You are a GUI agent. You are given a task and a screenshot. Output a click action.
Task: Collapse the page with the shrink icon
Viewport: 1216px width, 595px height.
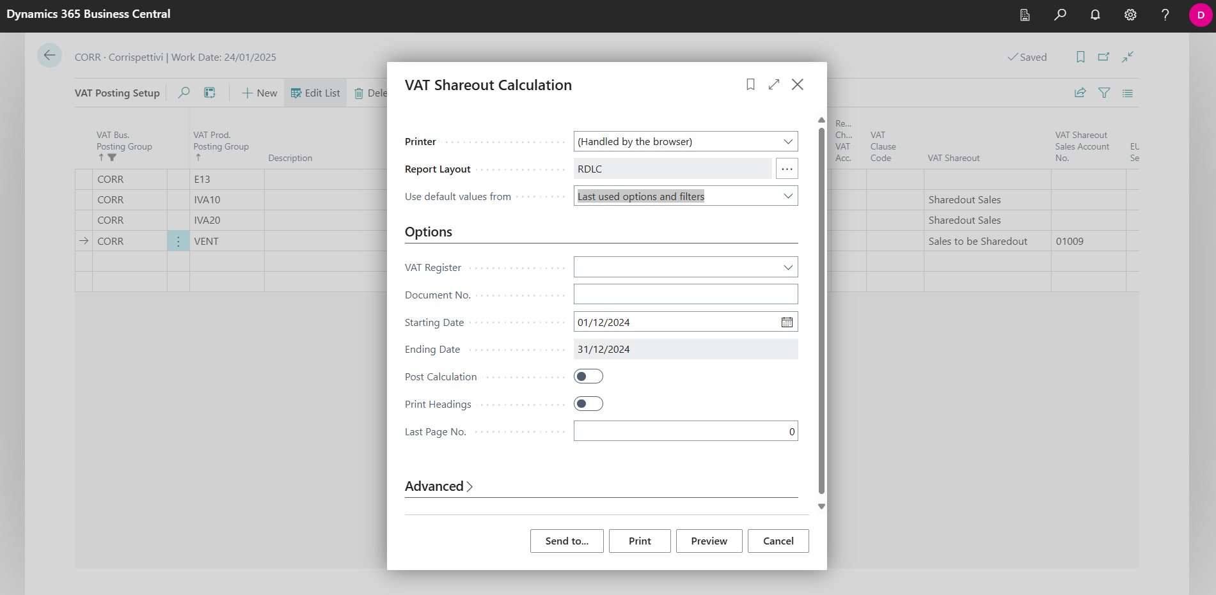(1128, 57)
